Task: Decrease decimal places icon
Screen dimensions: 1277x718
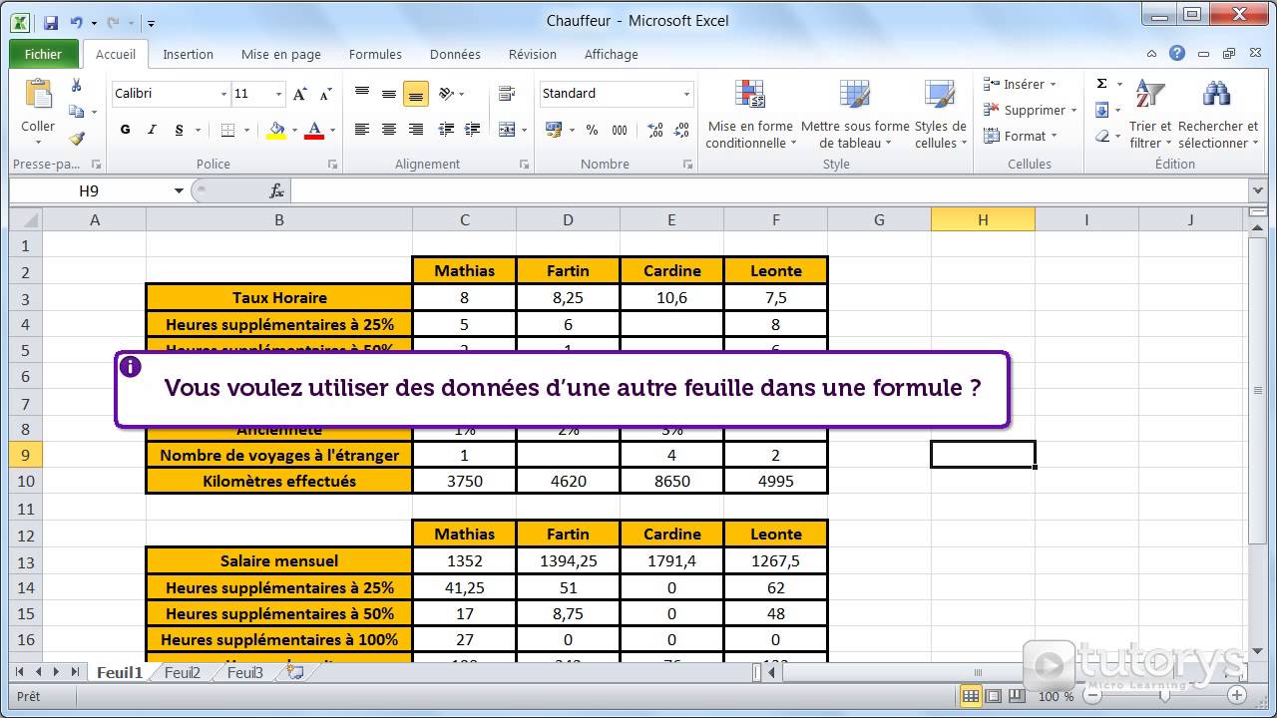Action: pos(682,130)
